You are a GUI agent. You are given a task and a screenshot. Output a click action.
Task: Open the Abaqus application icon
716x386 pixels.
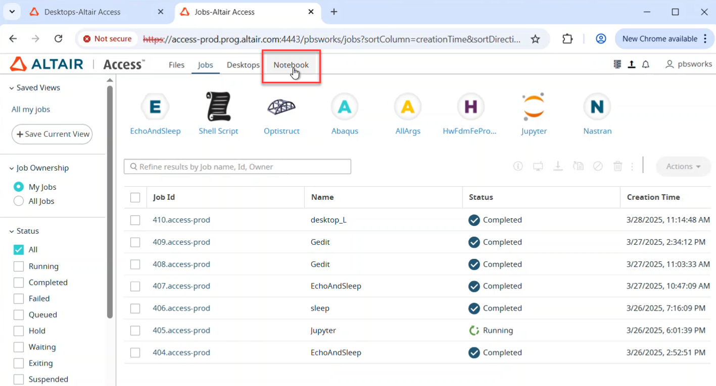coord(345,106)
